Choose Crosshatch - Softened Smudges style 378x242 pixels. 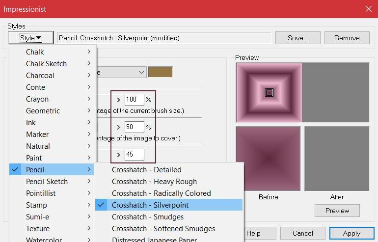coord(169,229)
